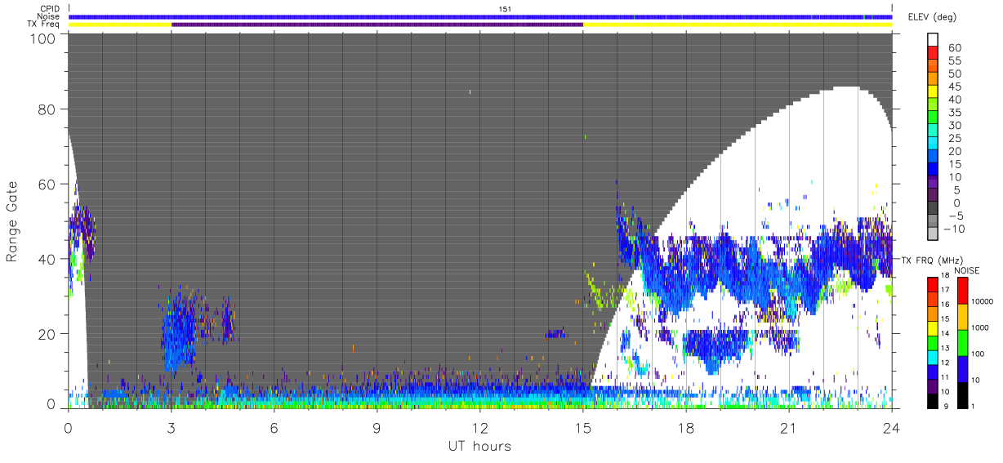Click the 'TX Freq' row label at top left
This screenshot has height=463, width=1003.
pyautogui.click(x=43, y=24)
